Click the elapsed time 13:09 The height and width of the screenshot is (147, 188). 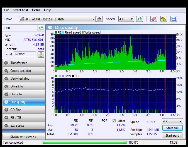point(173,143)
